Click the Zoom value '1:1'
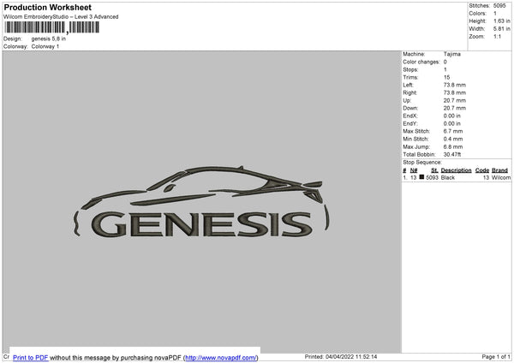Screen dimensions: 514x363 point(497,37)
